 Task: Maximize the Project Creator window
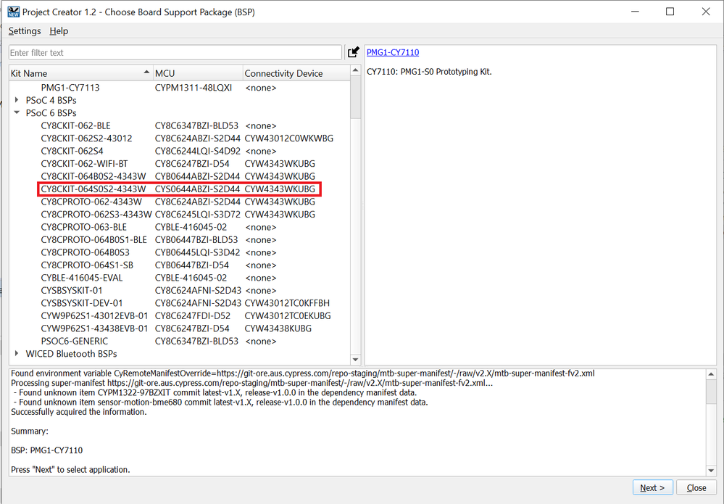pos(670,12)
